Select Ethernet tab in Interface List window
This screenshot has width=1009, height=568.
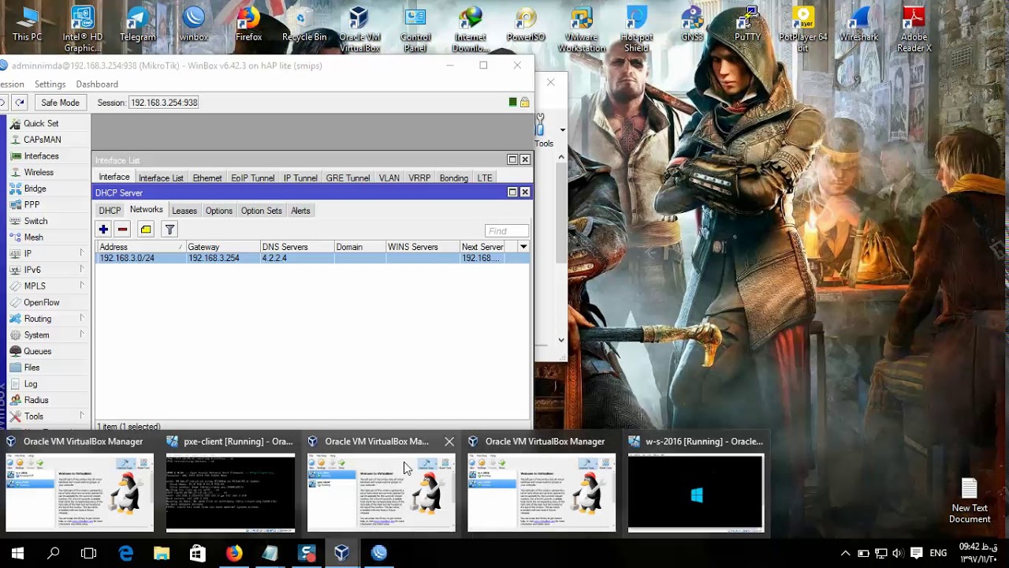(x=207, y=178)
